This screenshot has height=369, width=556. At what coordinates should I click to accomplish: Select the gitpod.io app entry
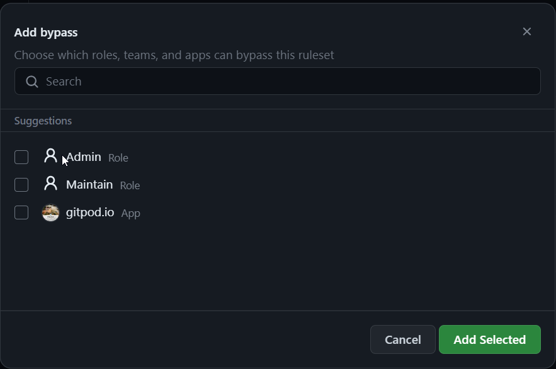pyautogui.click(x=89, y=212)
